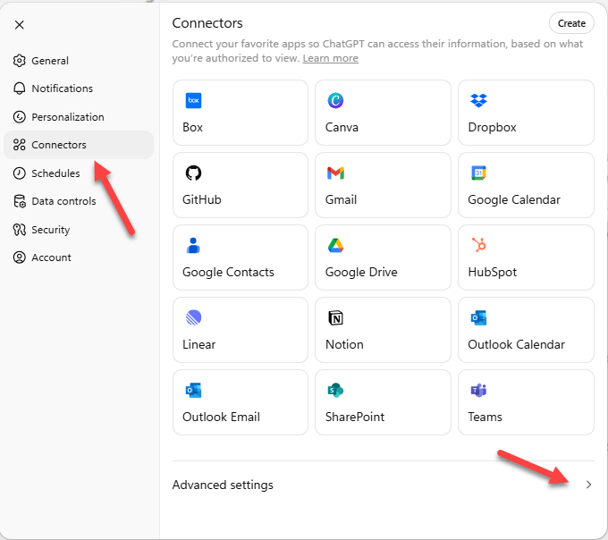Click the Schedules clock icon
Viewport: 608px width, 540px height.
pos(19,173)
